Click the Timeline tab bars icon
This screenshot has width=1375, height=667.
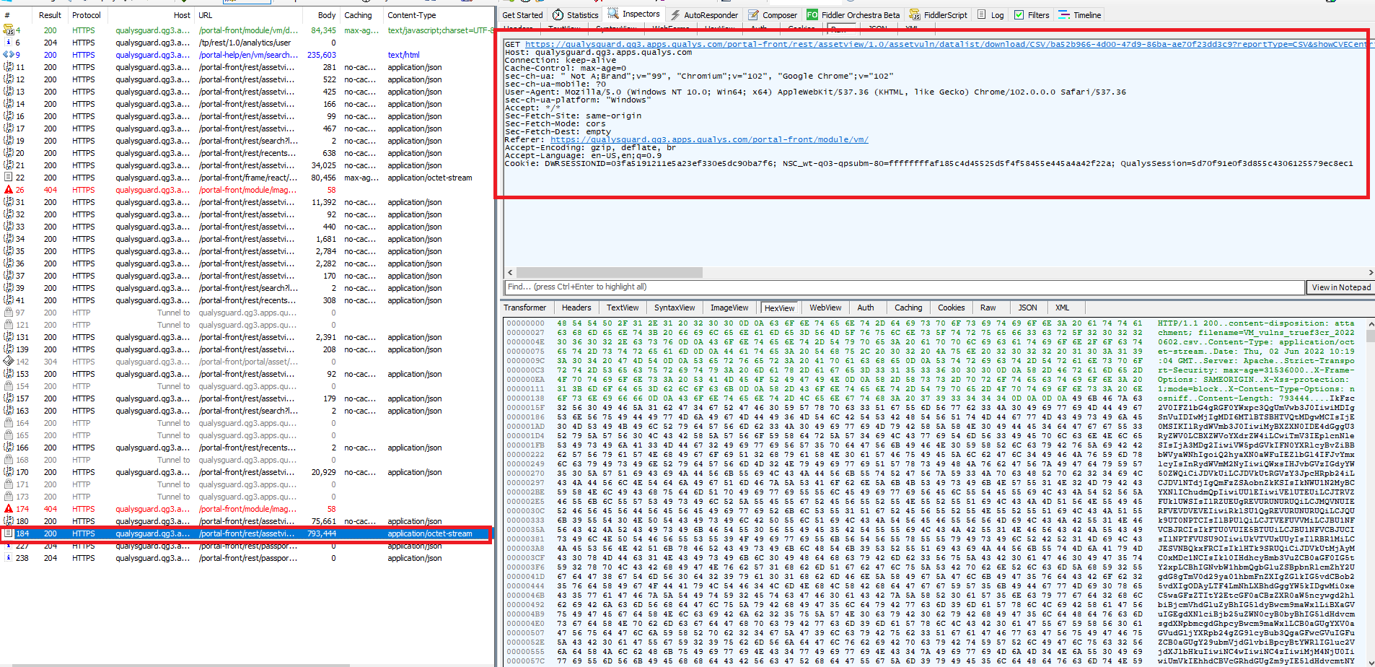point(1064,14)
